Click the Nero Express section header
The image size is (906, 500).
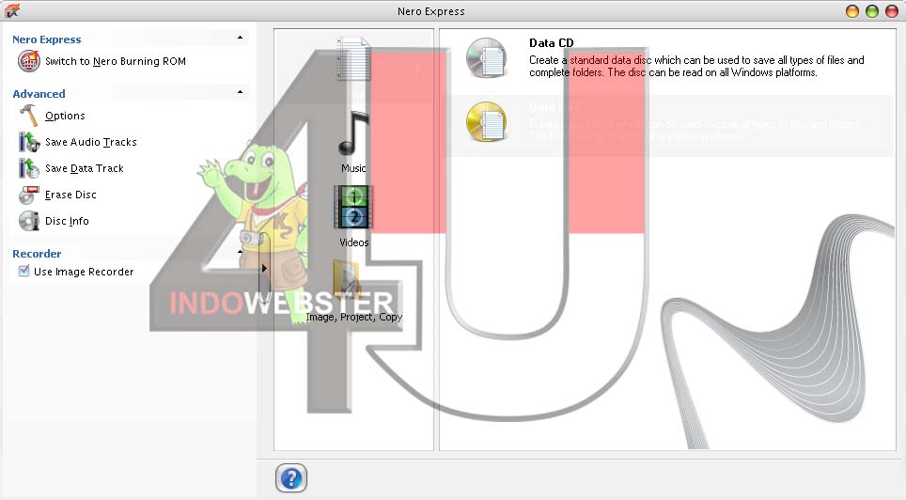[x=47, y=39]
